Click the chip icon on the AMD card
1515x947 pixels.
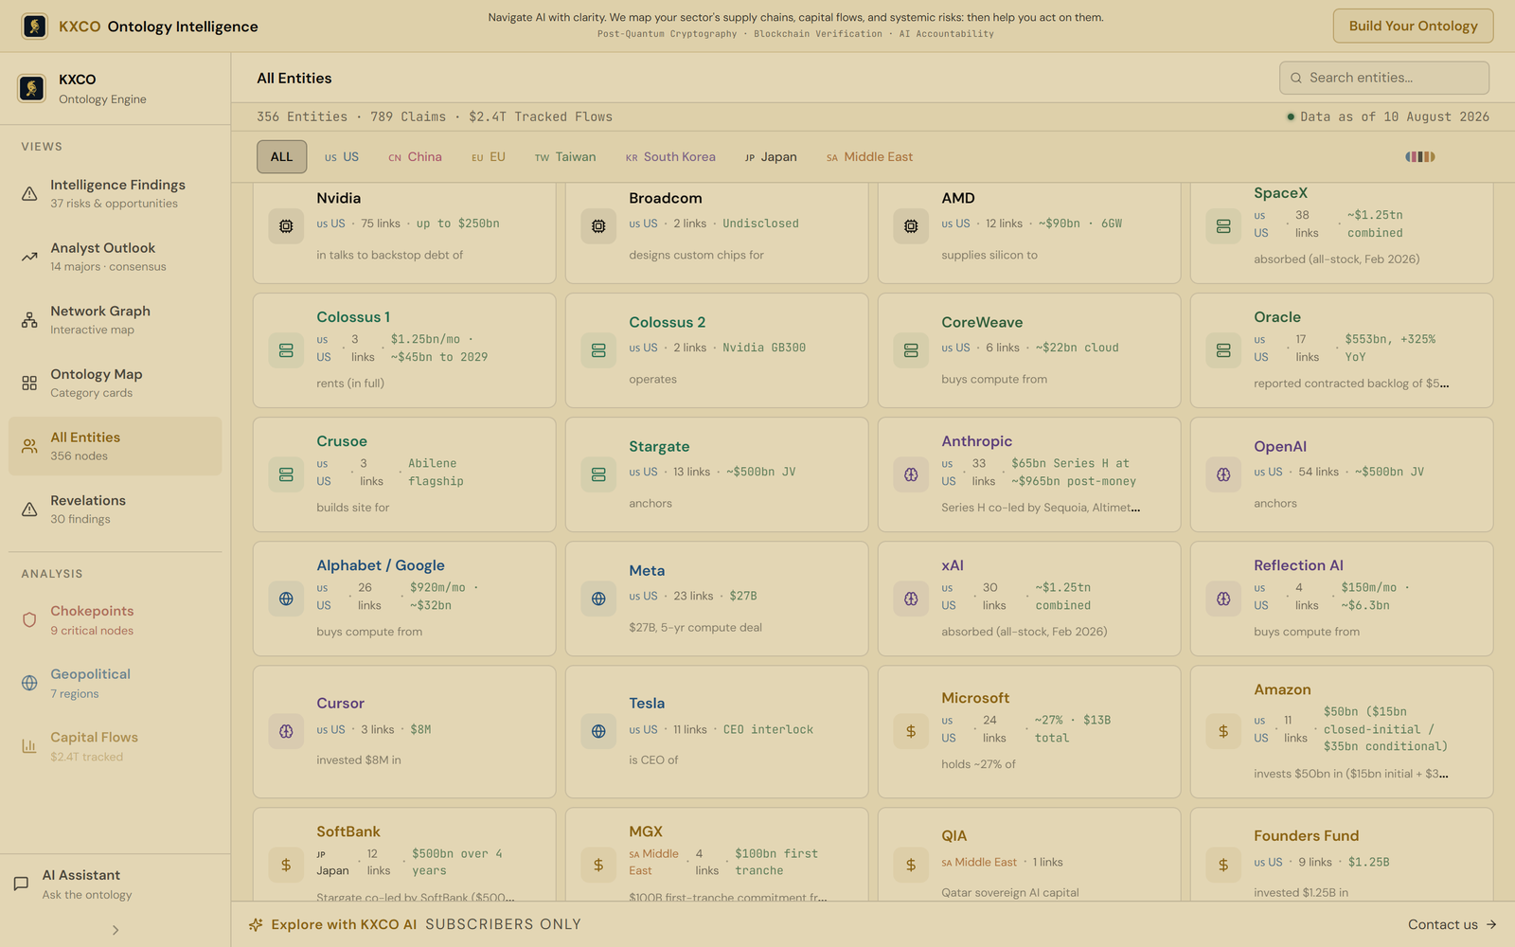[911, 226]
